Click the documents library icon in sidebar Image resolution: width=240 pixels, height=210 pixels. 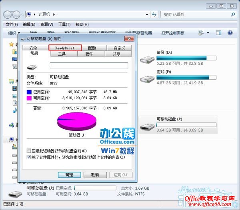tap(15, 103)
